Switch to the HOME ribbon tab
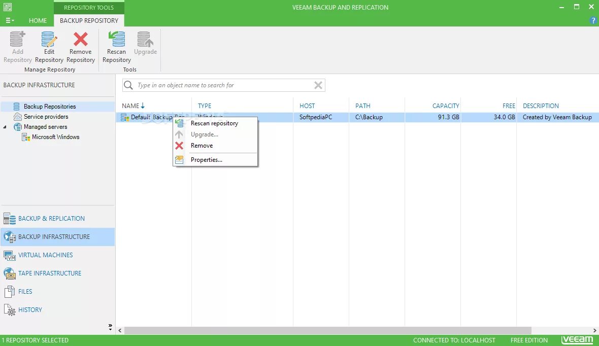 [x=38, y=21]
